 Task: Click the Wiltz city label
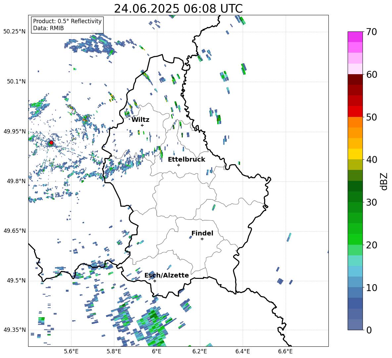coord(140,120)
